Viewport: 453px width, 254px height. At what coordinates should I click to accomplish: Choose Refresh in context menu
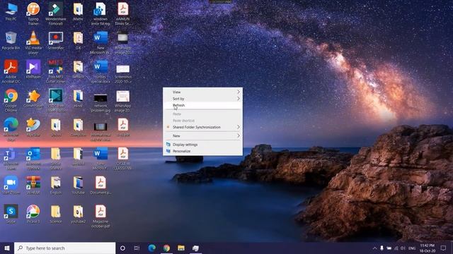tap(203, 105)
